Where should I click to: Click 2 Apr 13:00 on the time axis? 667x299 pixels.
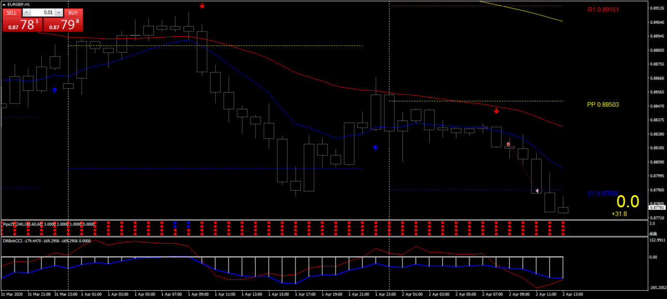(573, 294)
